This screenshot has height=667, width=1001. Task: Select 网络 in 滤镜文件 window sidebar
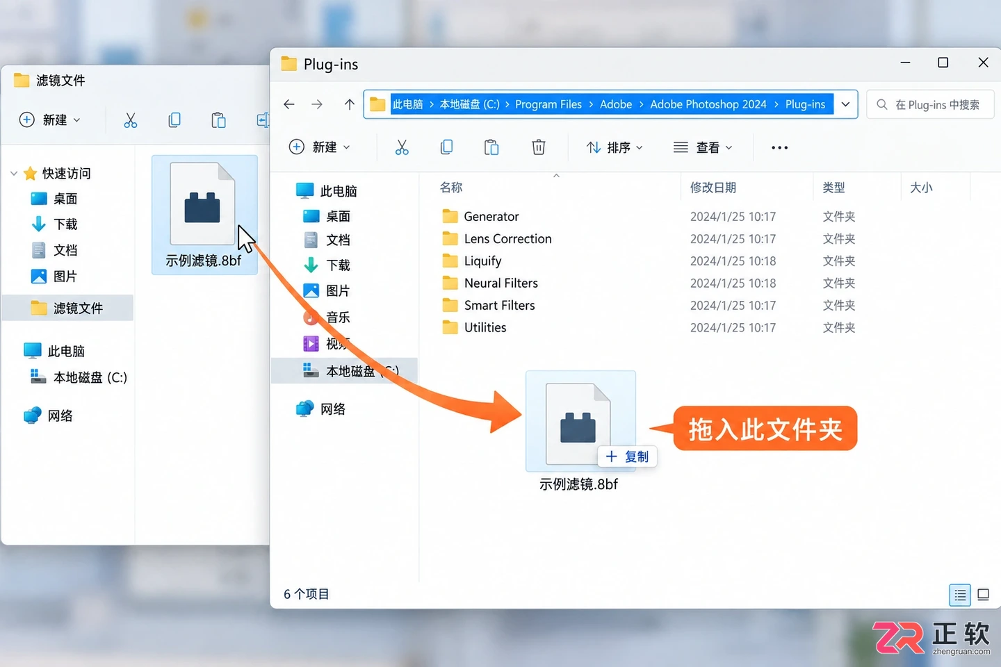coord(48,415)
